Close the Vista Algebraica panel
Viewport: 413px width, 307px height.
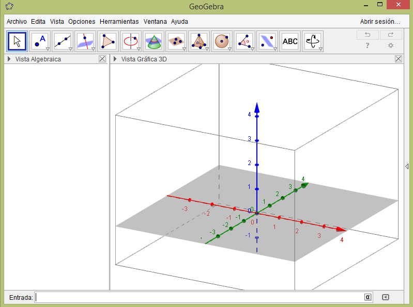click(102, 59)
